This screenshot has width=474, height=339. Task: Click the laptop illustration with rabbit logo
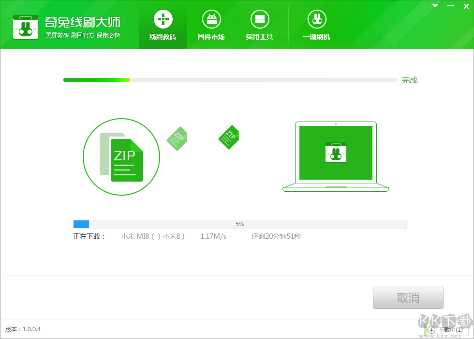[336, 156]
